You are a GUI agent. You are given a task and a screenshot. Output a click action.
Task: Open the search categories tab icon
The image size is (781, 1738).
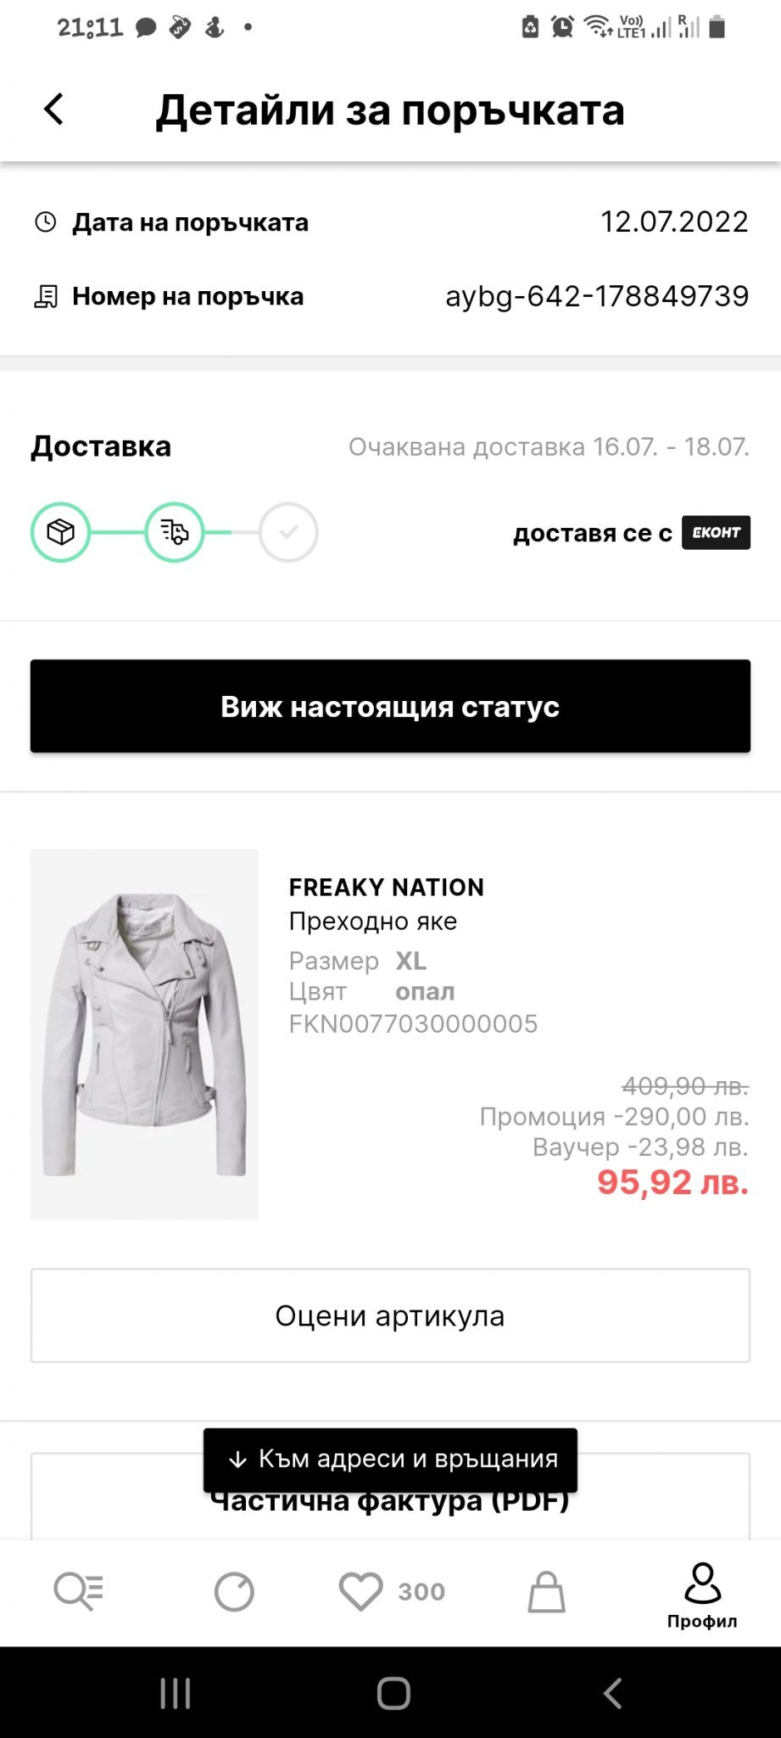78,1591
